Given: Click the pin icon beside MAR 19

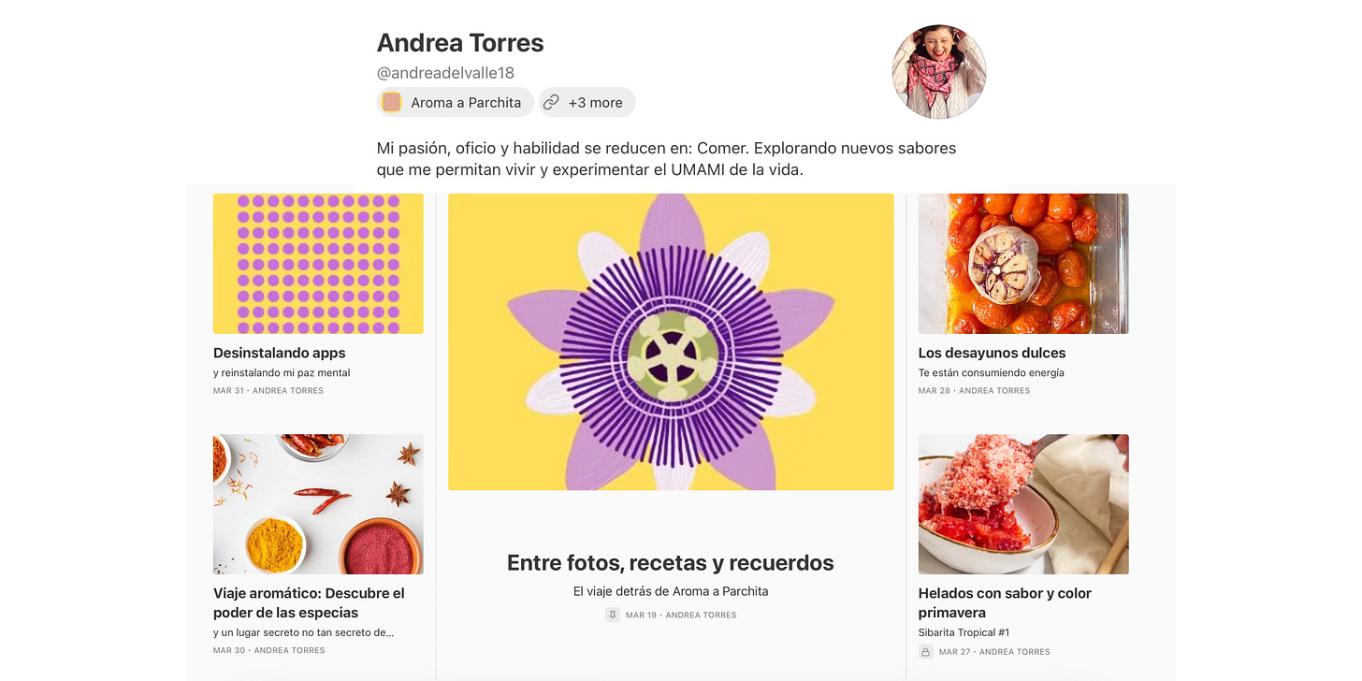Looking at the screenshot, I should [613, 615].
